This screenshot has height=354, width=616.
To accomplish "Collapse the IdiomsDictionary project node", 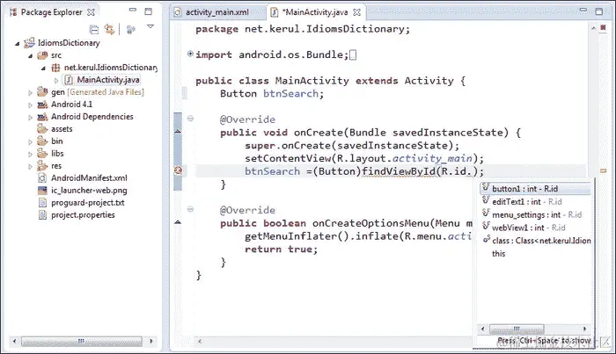I will pos(18,44).
